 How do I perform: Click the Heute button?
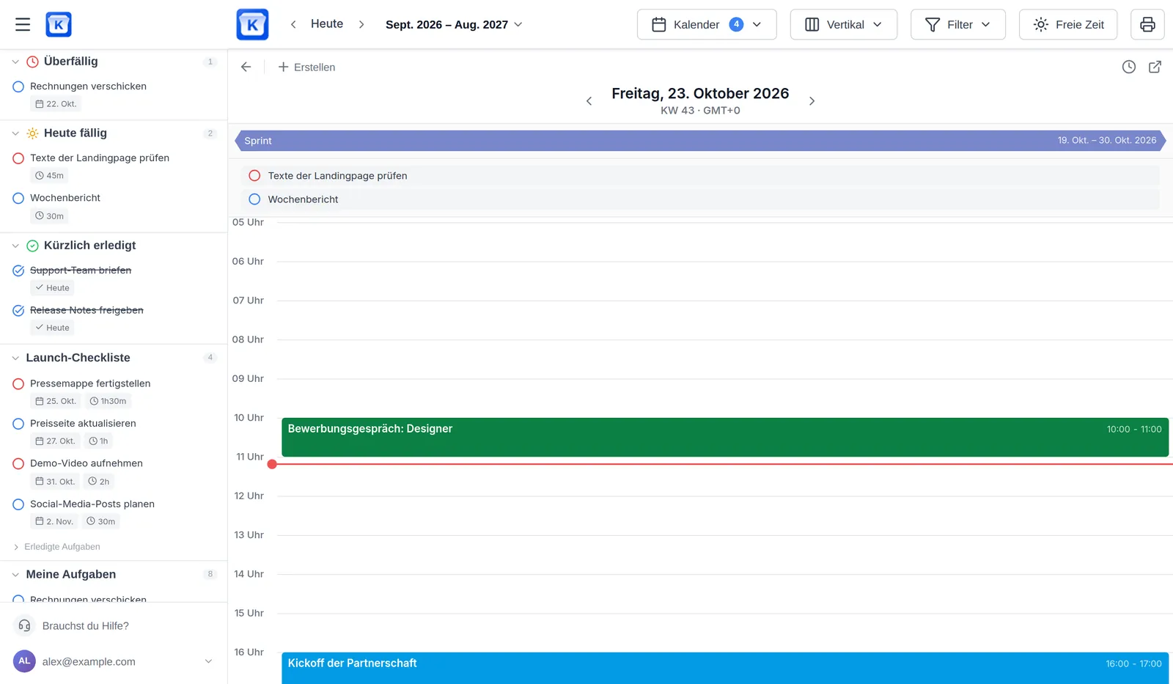327,24
